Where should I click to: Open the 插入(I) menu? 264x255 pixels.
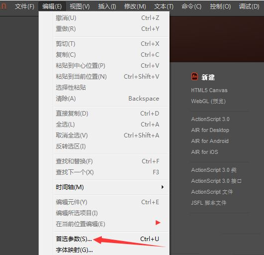coord(107,6)
